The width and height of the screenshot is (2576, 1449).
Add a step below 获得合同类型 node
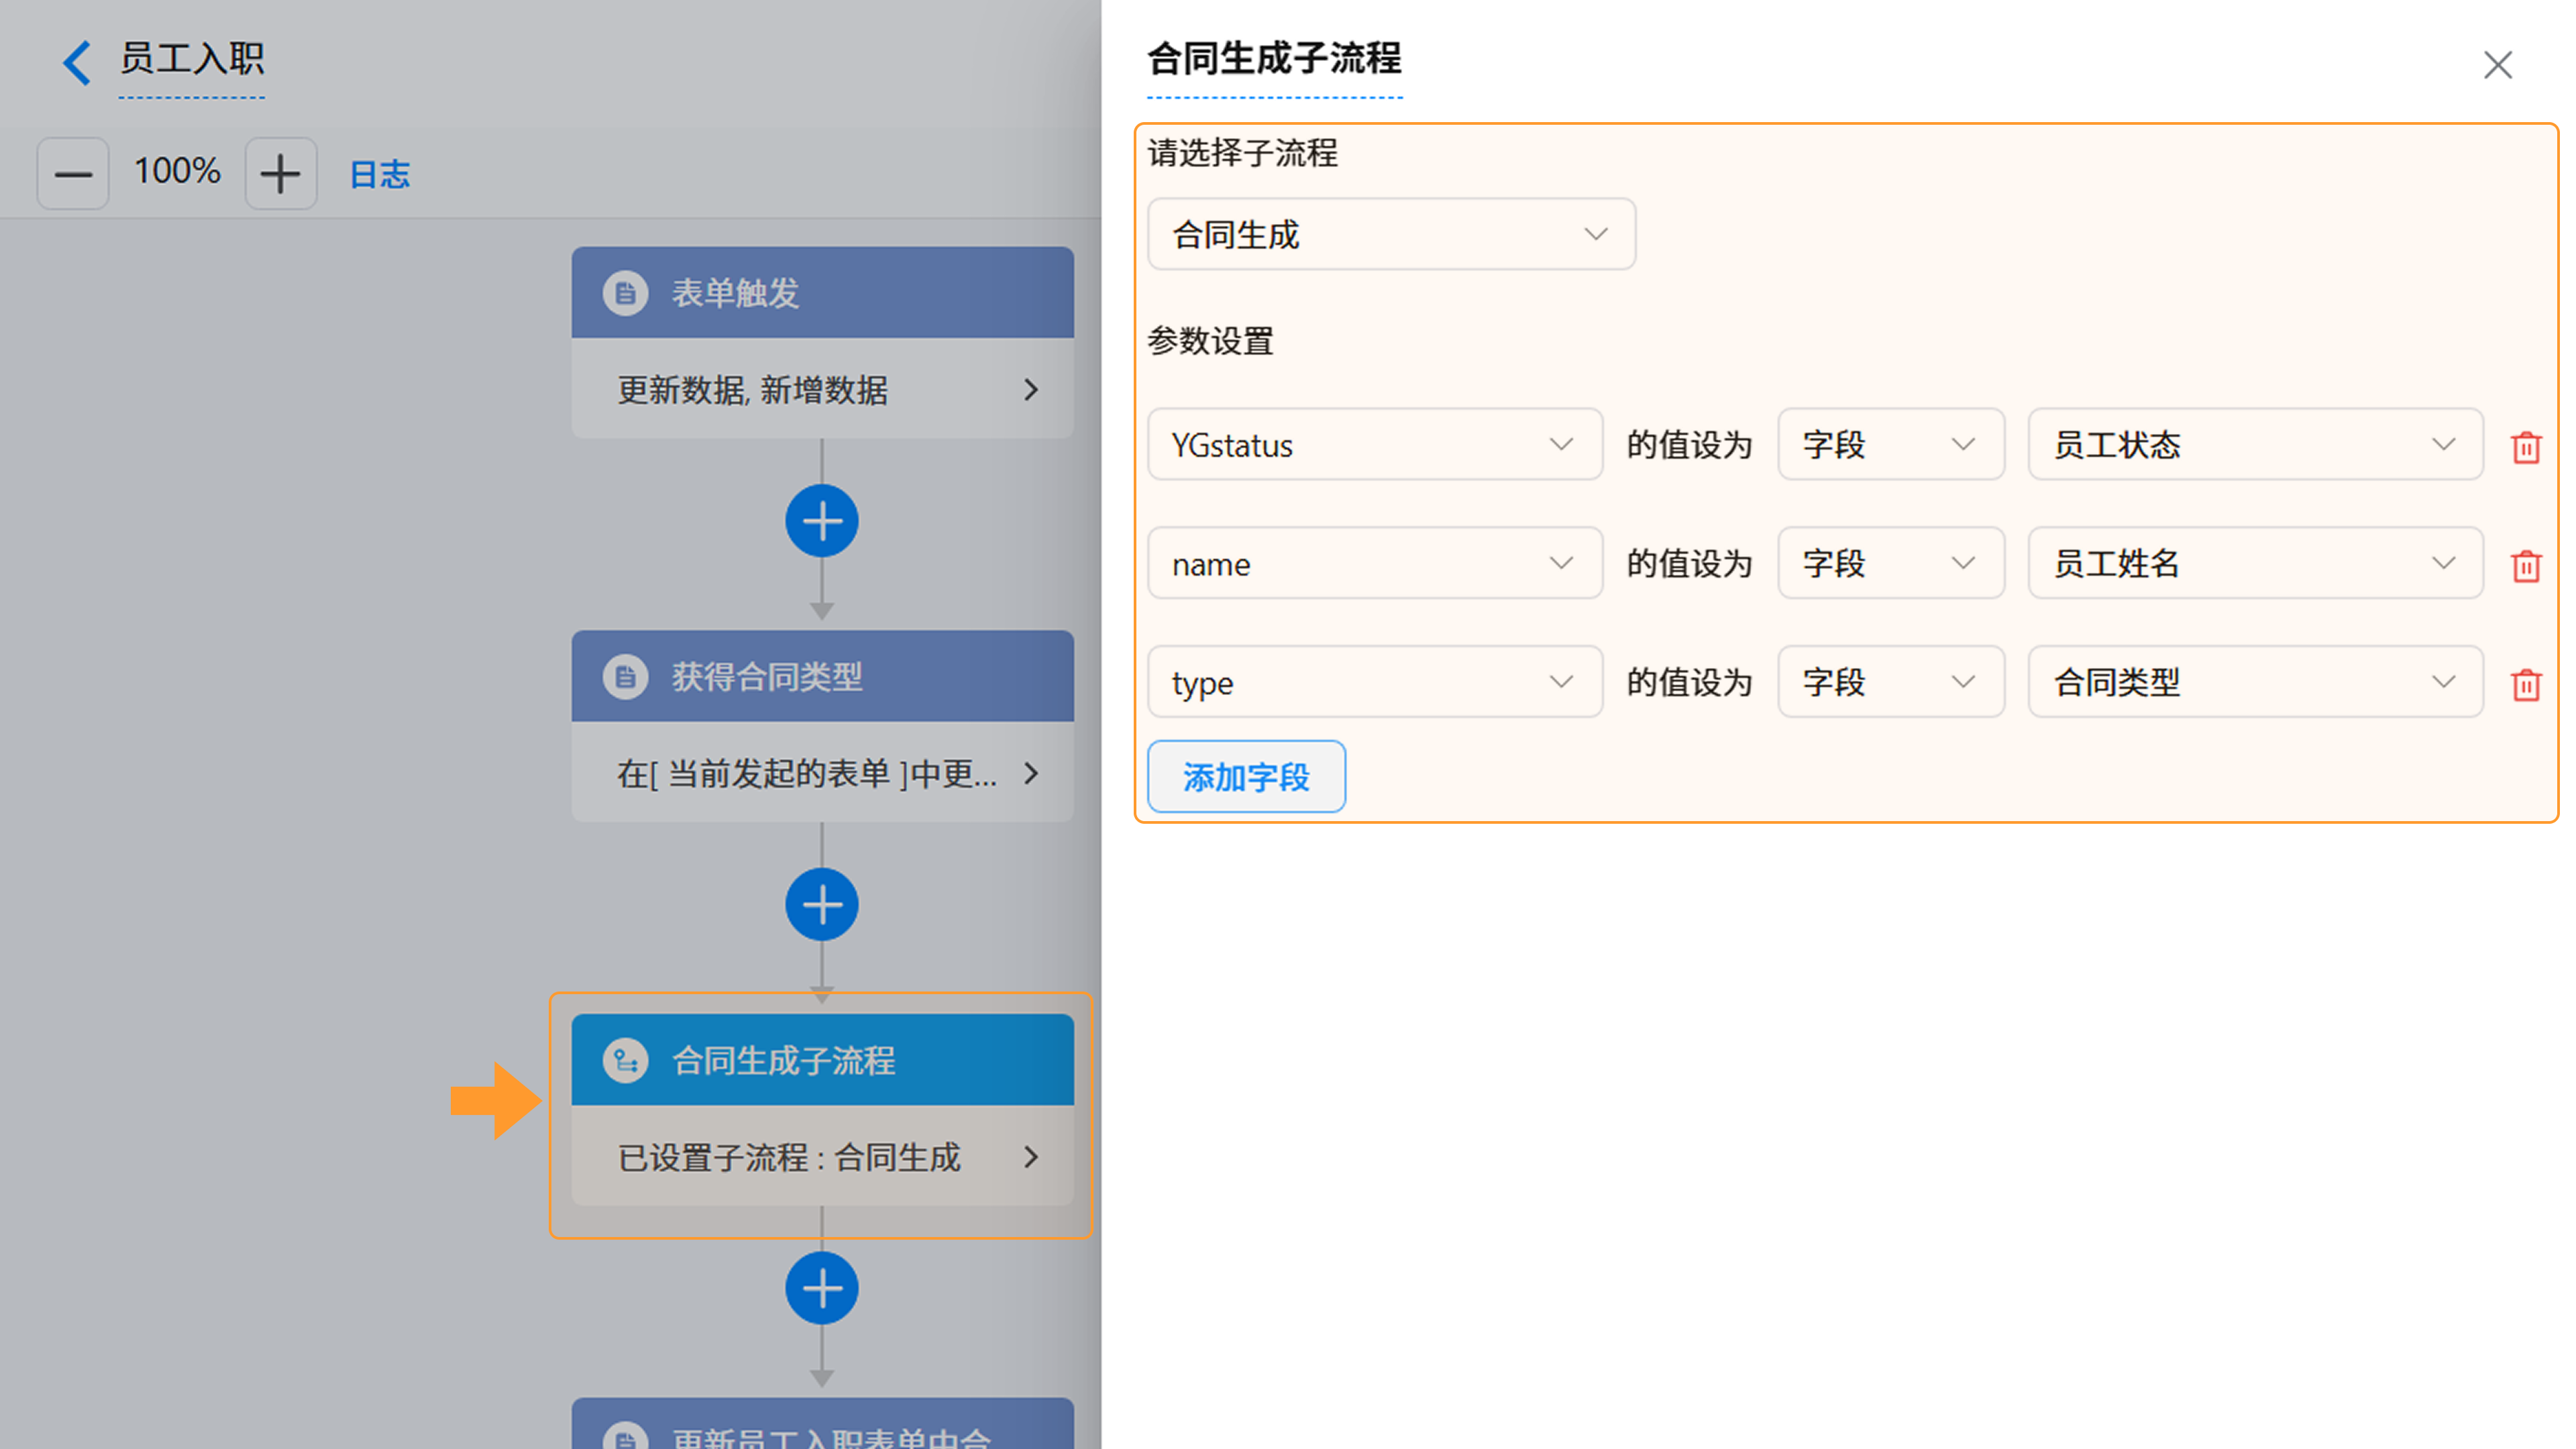pos(822,905)
